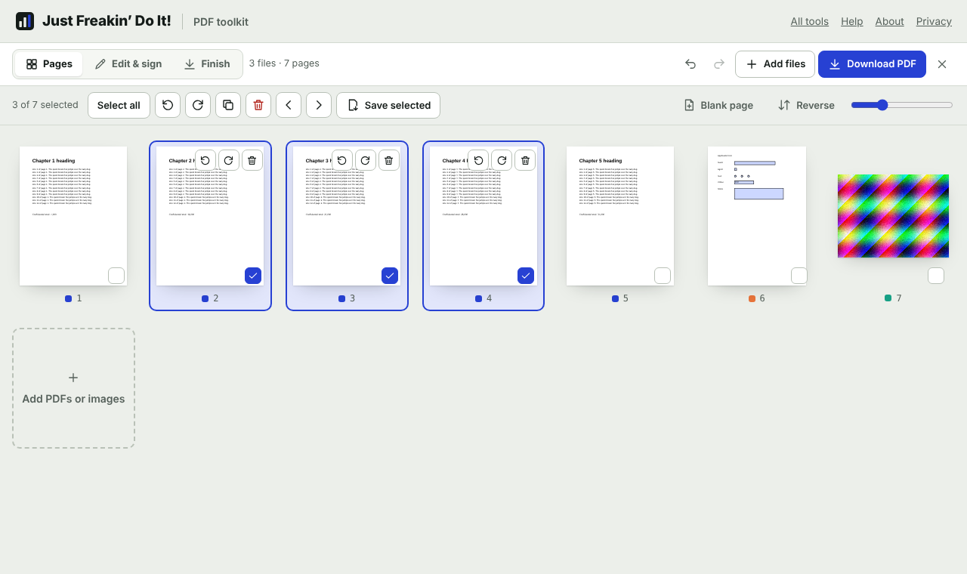Rotate page 3 clockwise

366,160
